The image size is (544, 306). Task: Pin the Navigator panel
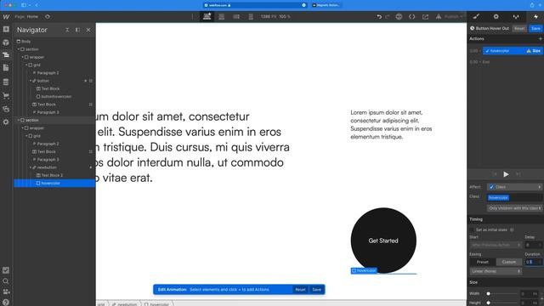pyautogui.click(x=77, y=30)
